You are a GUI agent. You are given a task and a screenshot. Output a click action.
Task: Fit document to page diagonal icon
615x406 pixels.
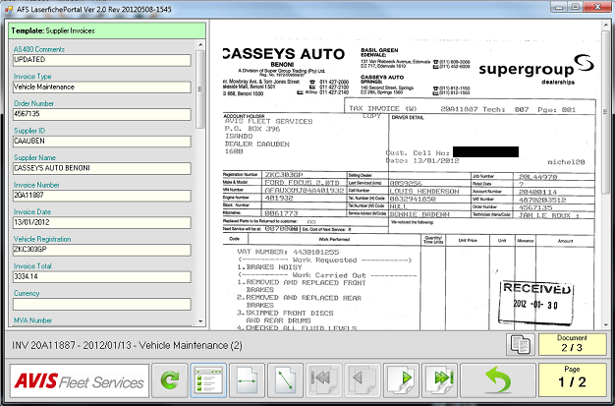tap(285, 380)
